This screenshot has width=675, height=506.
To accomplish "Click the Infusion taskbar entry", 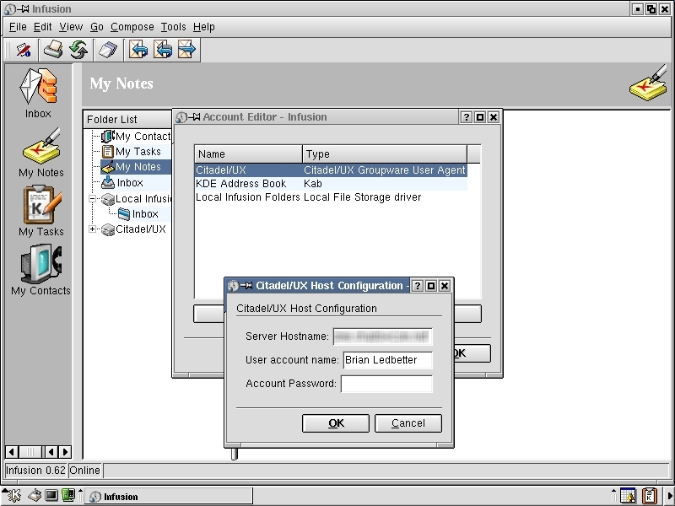I will (x=168, y=497).
